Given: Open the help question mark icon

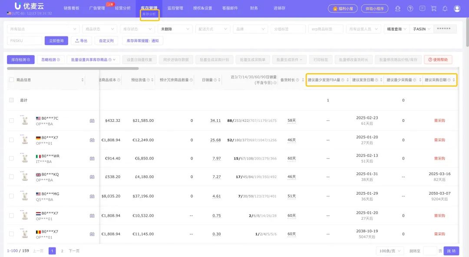Looking at the screenshot, I should click(x=410, y=9).
